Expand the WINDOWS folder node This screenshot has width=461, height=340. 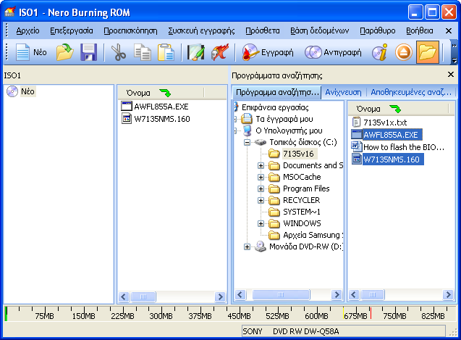point(261,223)
